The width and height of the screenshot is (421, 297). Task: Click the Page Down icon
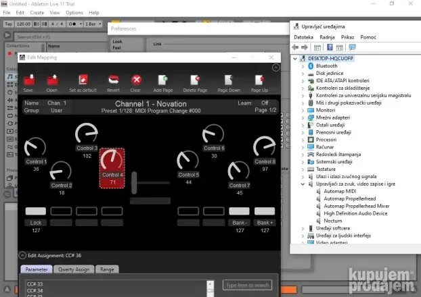point(229,80)
